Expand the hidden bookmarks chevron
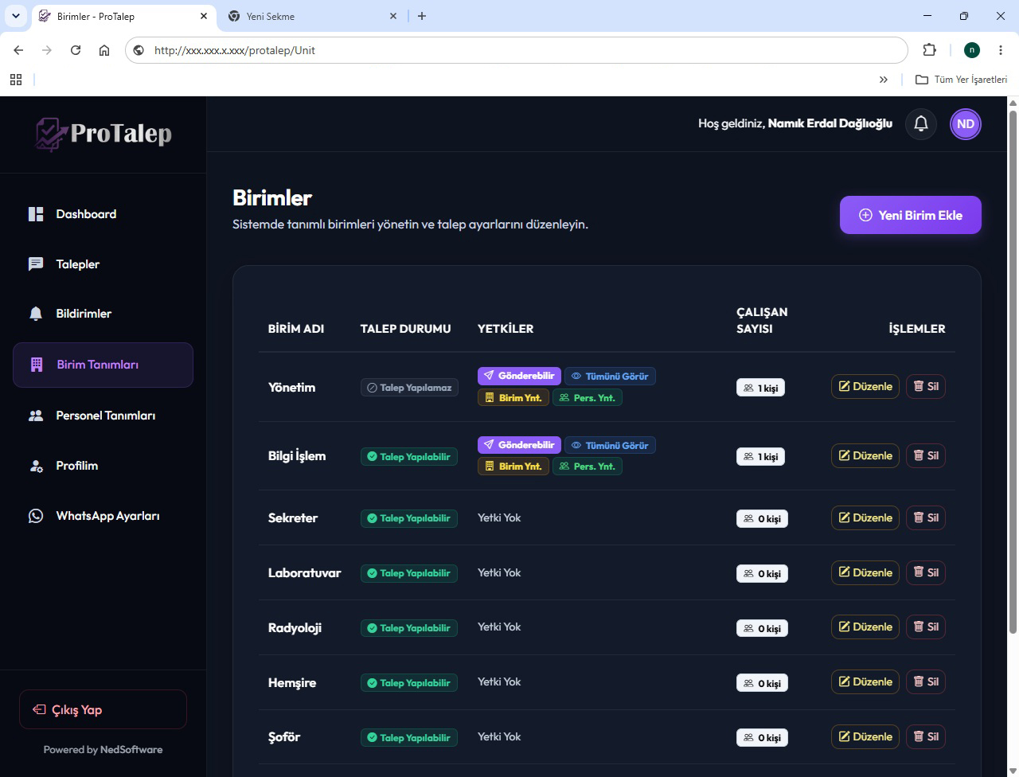This screenshot has height=777, width=1019. (883, 80)
